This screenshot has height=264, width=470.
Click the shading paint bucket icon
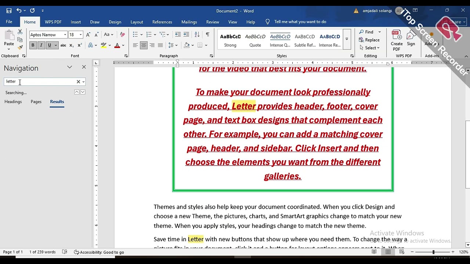tap(187, 45)
